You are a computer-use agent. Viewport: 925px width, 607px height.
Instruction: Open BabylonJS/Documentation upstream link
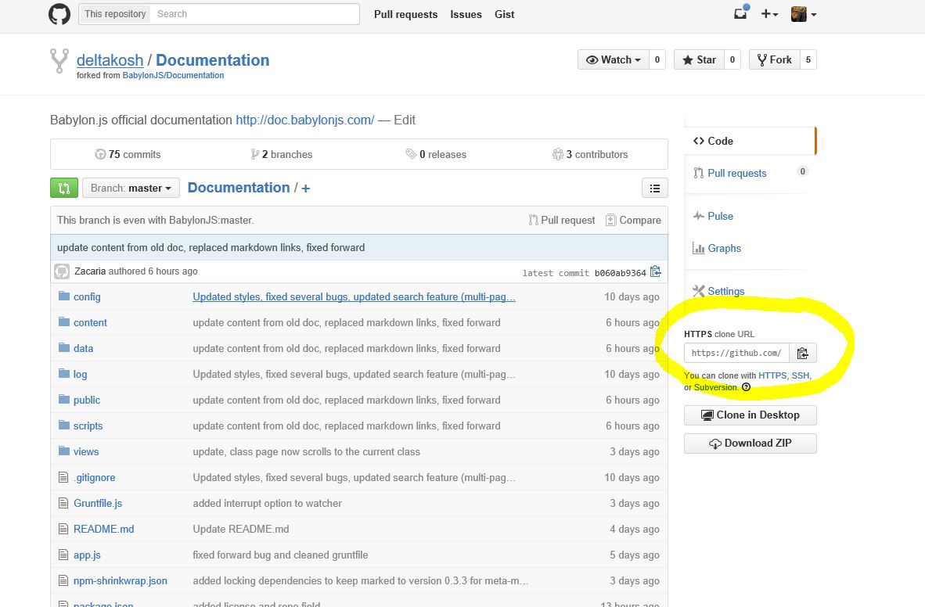tap(173, 76)
